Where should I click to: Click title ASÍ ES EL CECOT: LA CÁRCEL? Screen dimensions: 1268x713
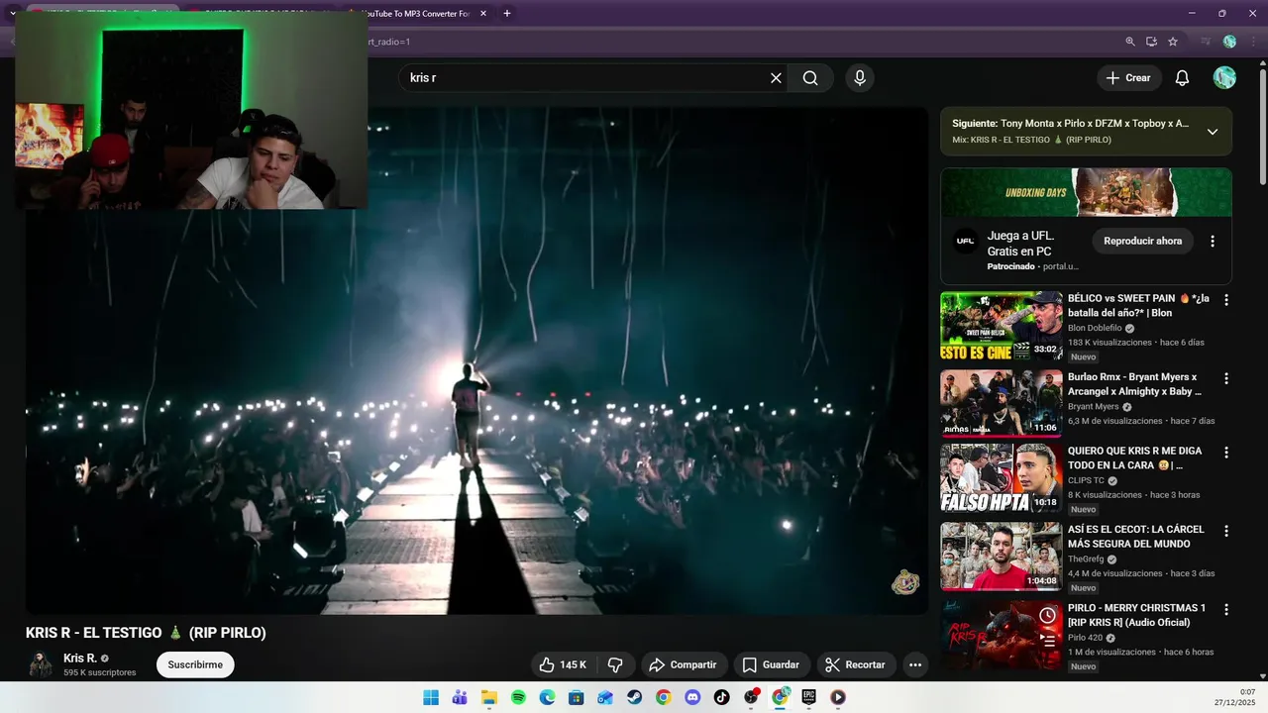(1135, 536)
